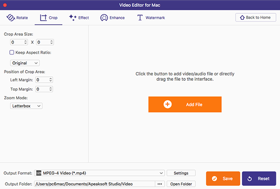Click the 'Zoom Mode:' label
The image size is (280, 189).
coord(16,98)
